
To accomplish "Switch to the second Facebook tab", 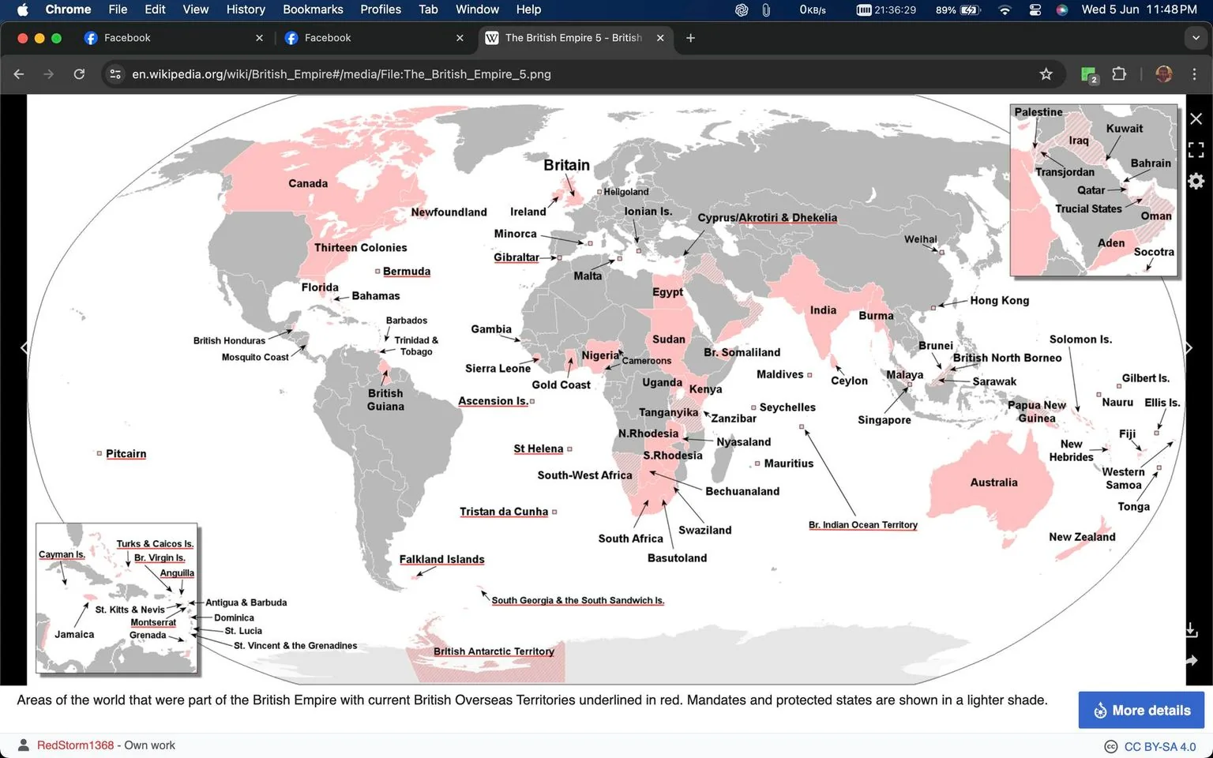I will tap(374, 38).
